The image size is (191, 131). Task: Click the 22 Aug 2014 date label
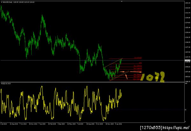(x=14, y=124)
